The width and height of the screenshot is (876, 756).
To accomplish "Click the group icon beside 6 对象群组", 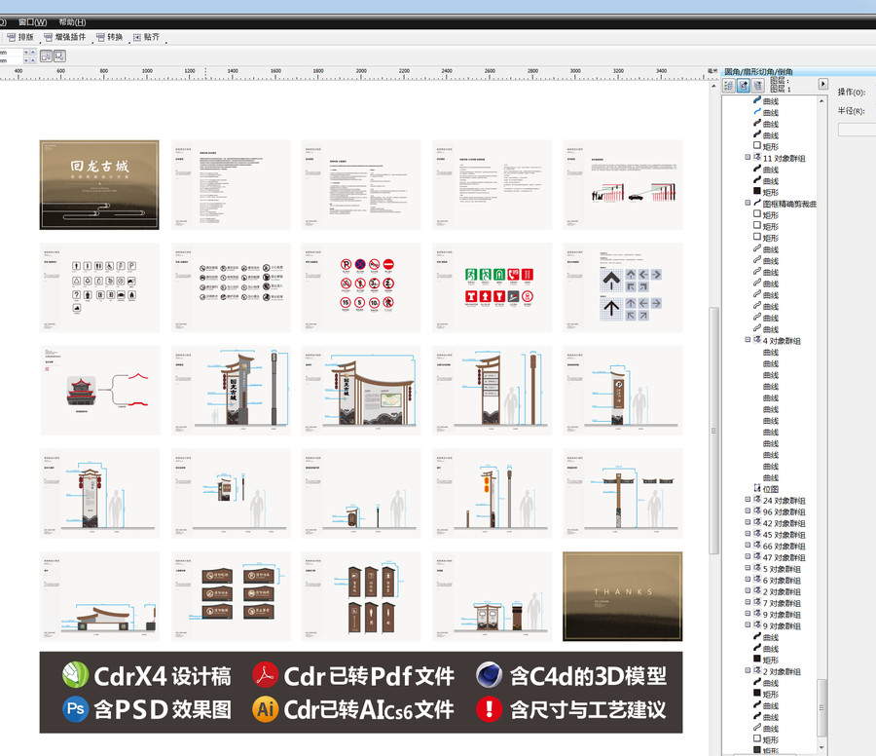I will click(757, 580).
